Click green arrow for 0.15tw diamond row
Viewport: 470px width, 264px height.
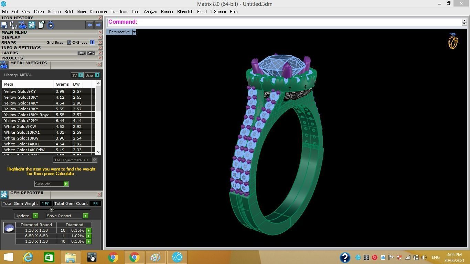click(x=89, y=230)
